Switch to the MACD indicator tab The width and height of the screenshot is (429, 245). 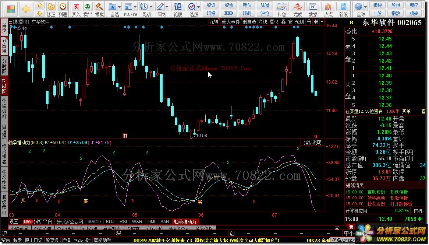click(95, 221)
